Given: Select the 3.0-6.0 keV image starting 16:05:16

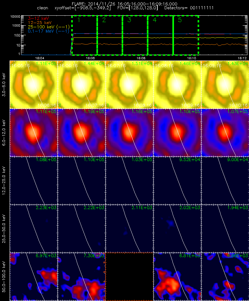Looking at the screenshot, I should [34, 85].
